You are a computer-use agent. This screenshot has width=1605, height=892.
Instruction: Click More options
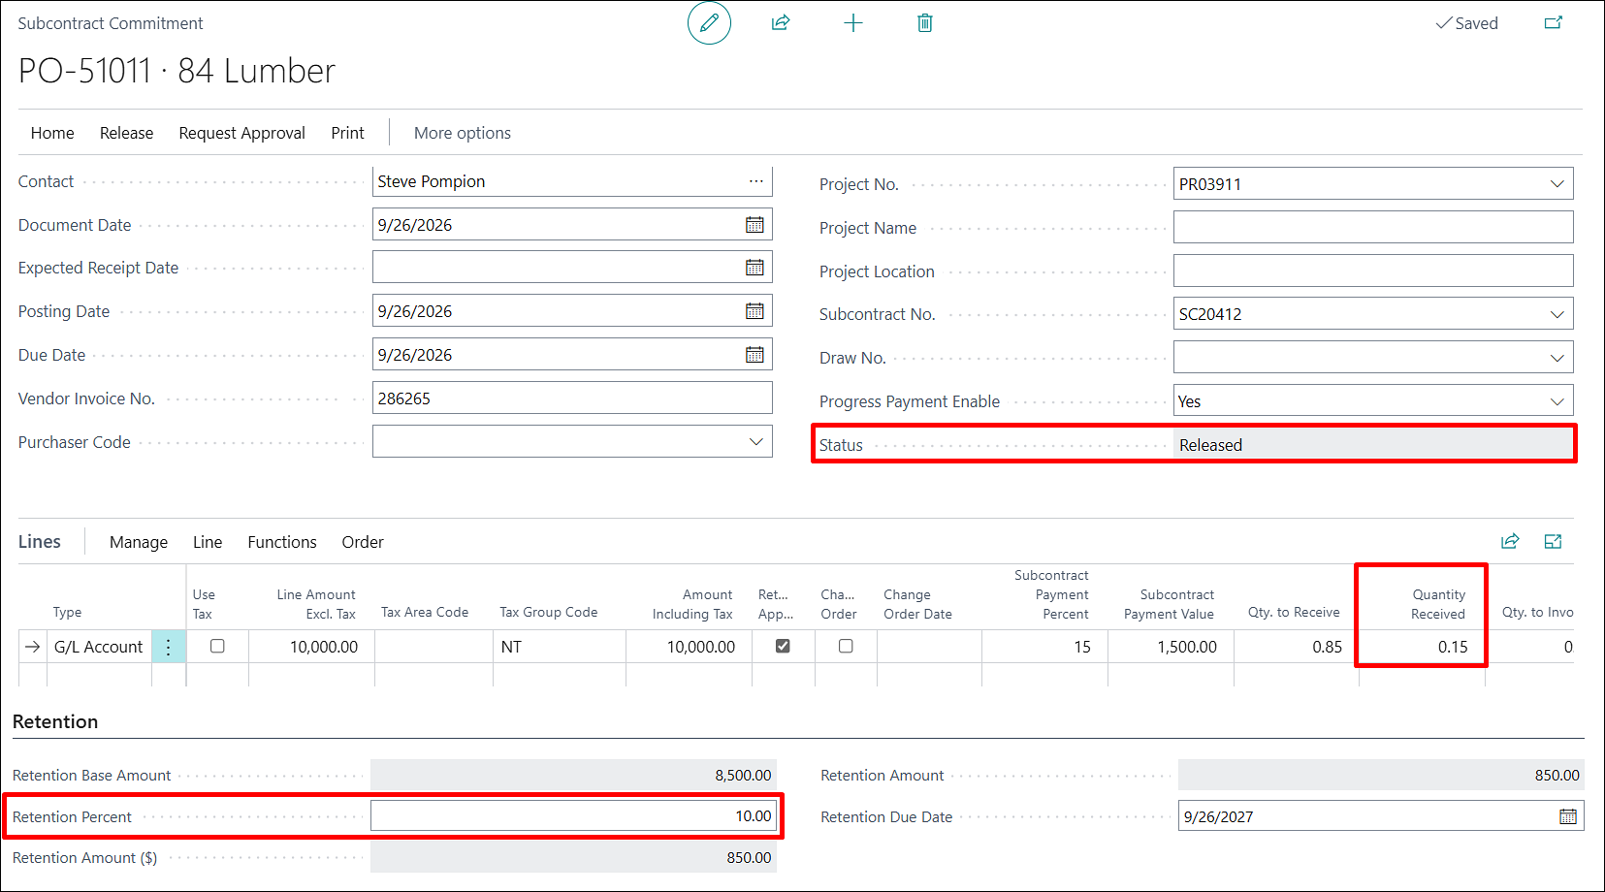point(463,133)
